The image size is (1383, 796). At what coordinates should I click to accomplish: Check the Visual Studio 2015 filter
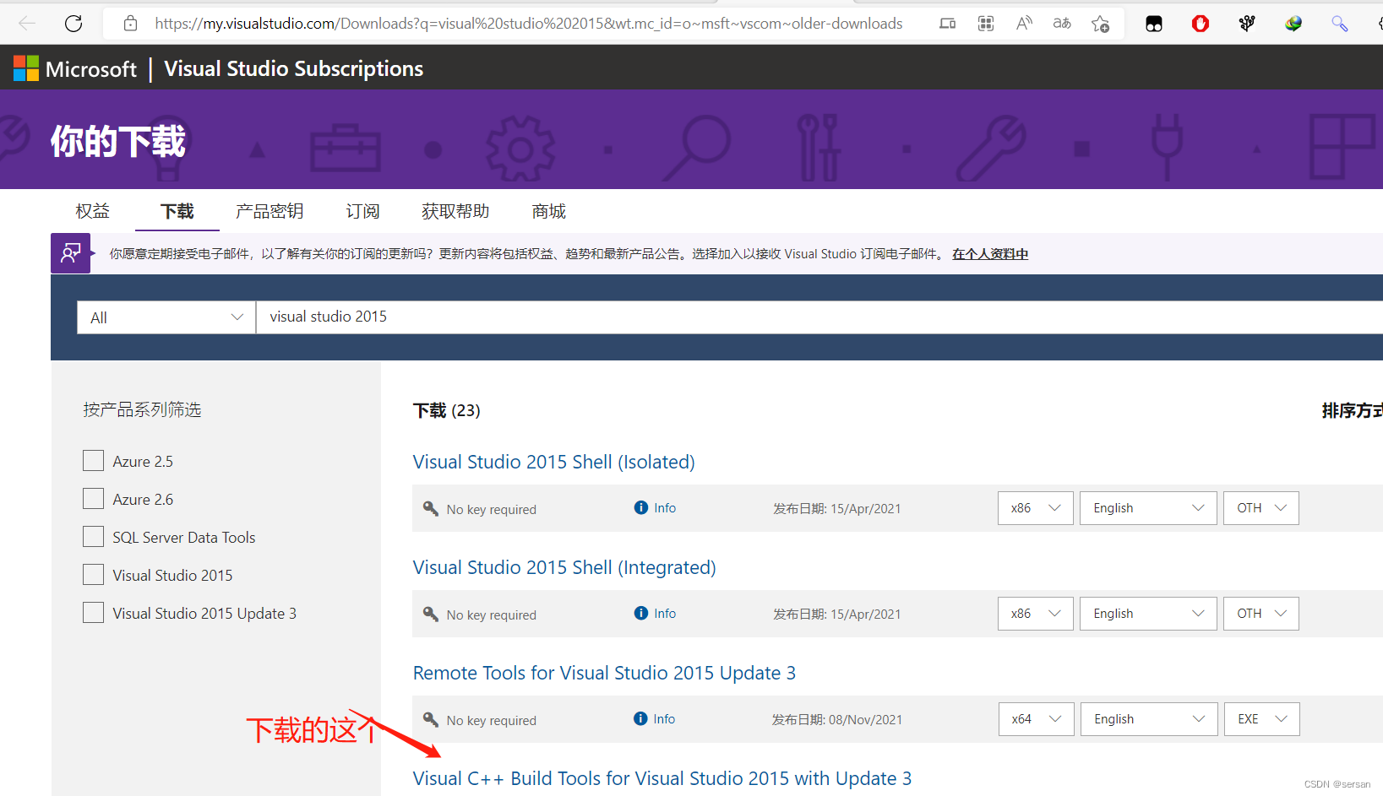(x=94, y=574)
